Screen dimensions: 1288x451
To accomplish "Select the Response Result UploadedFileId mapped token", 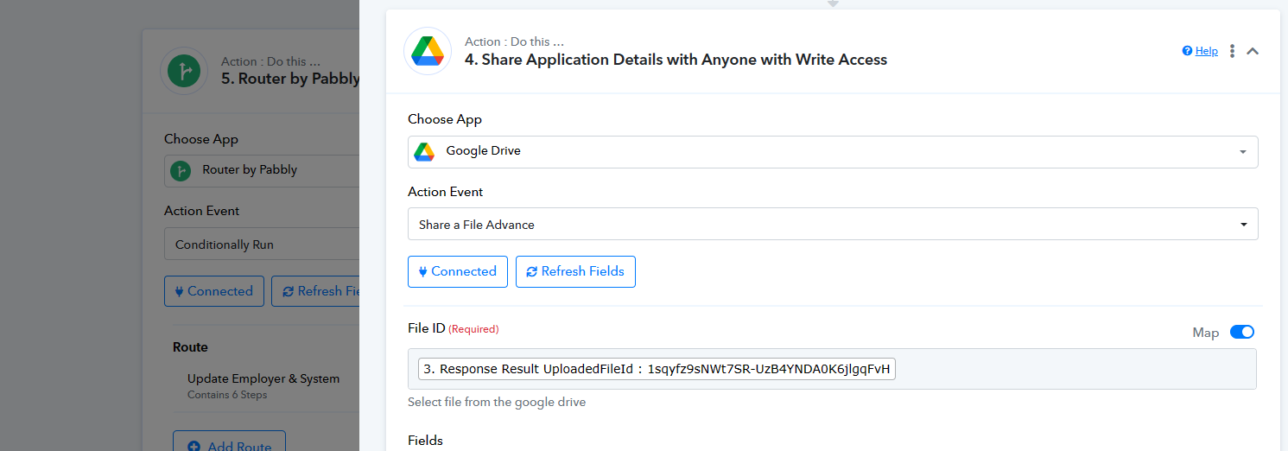I will point(657,370).
